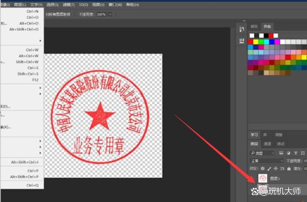Toggle lock transparent pixels

pyautogui.click(x=262, y=168)
